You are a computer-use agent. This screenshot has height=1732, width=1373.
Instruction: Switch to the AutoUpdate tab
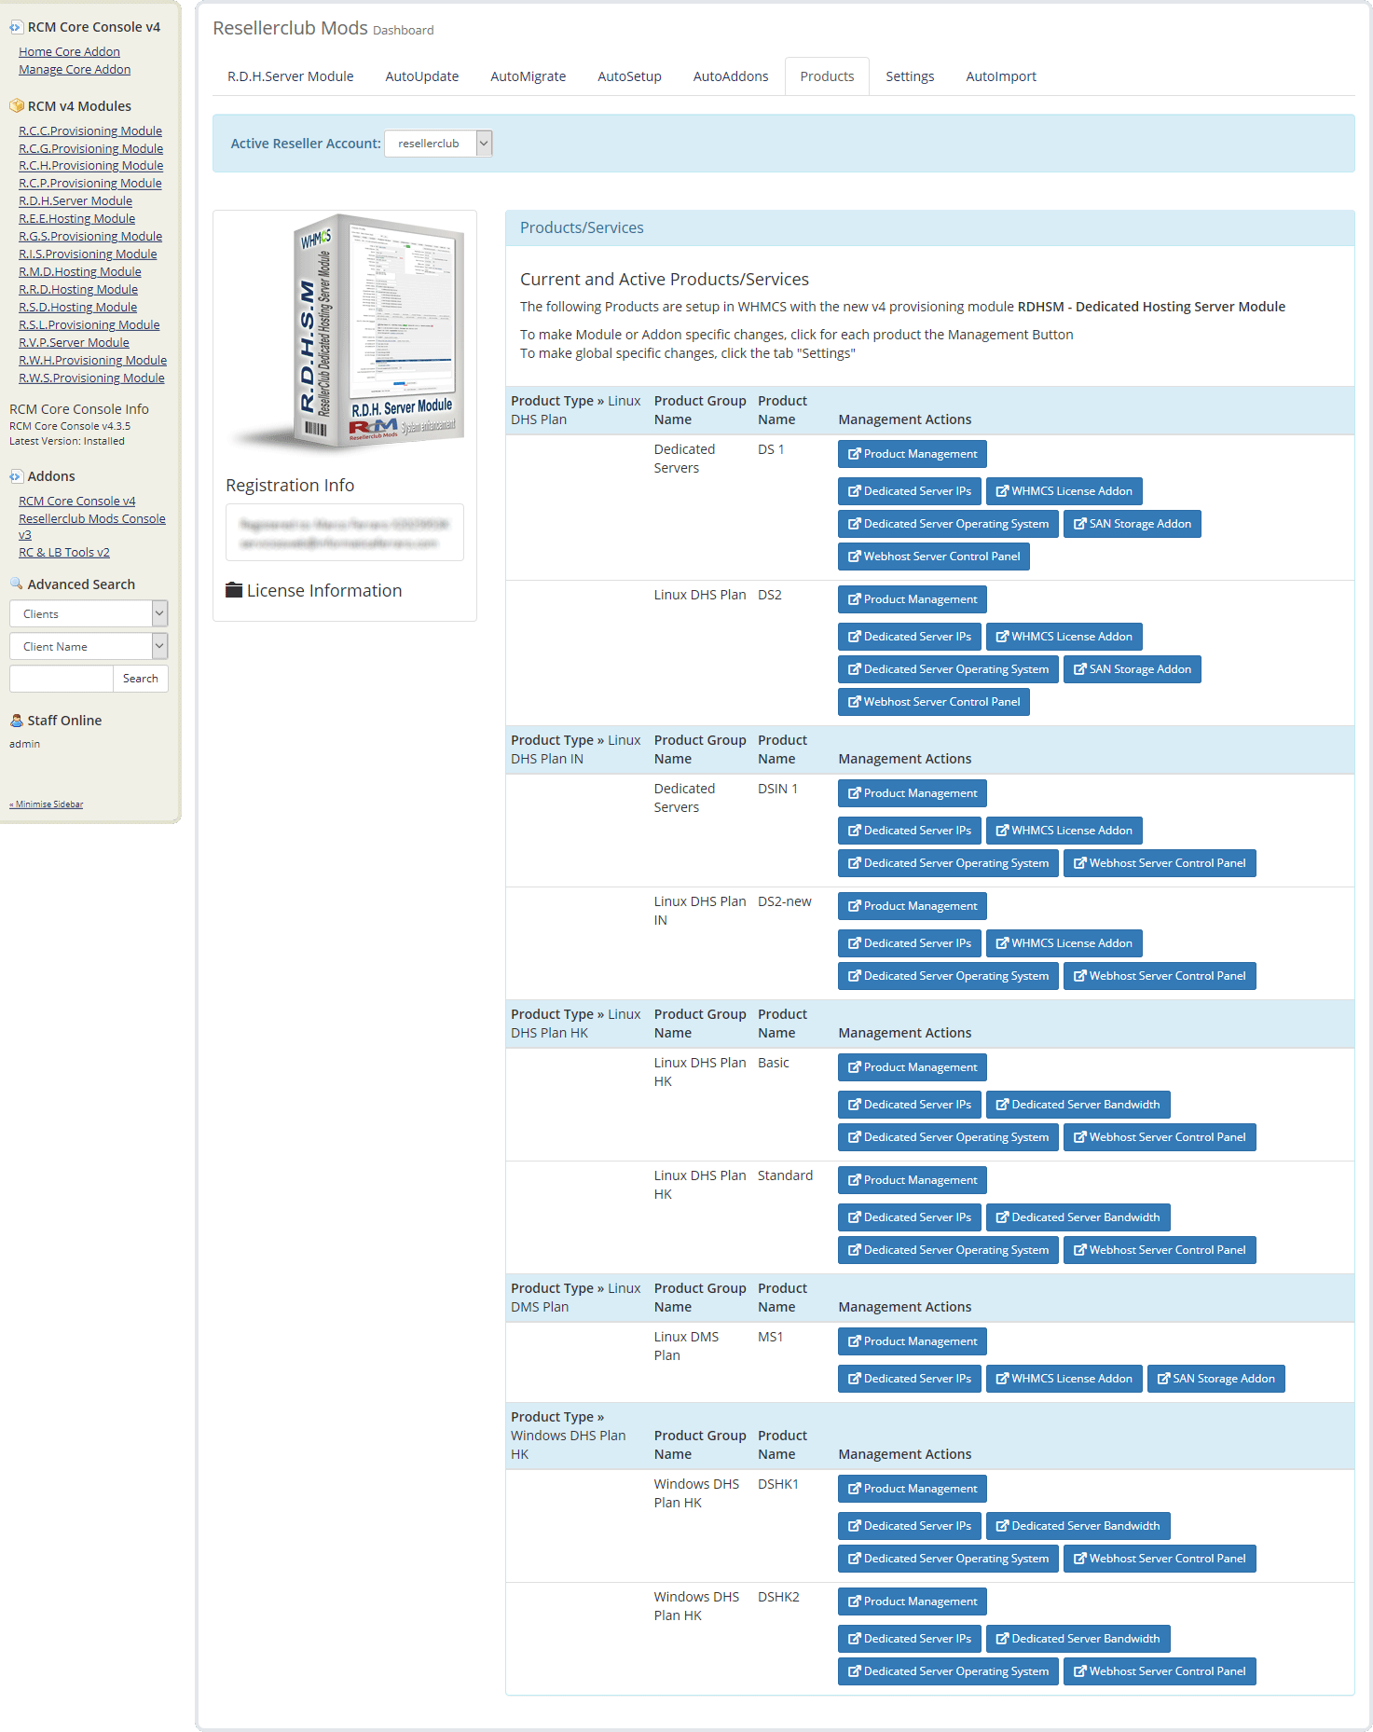pos(422,76)
